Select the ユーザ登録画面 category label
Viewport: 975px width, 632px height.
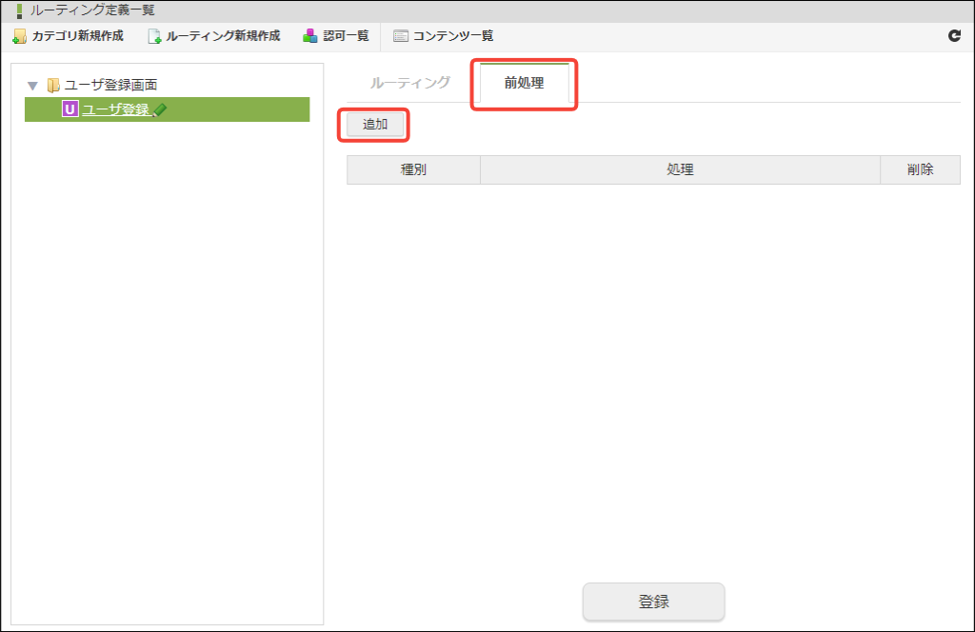(110, 85)
